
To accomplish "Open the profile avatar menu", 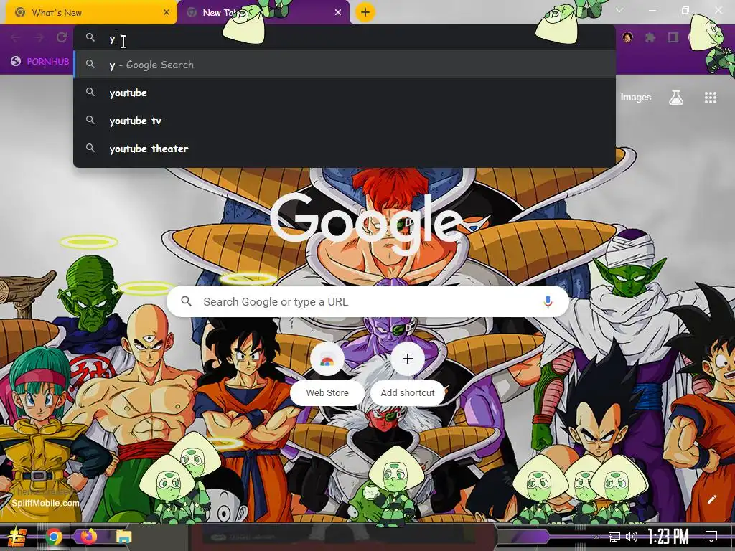I will [627, 37].
